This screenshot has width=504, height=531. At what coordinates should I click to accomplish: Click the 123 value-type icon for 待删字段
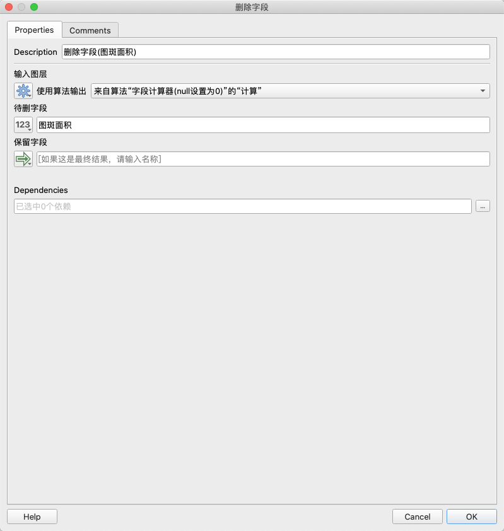coord(23,125)
